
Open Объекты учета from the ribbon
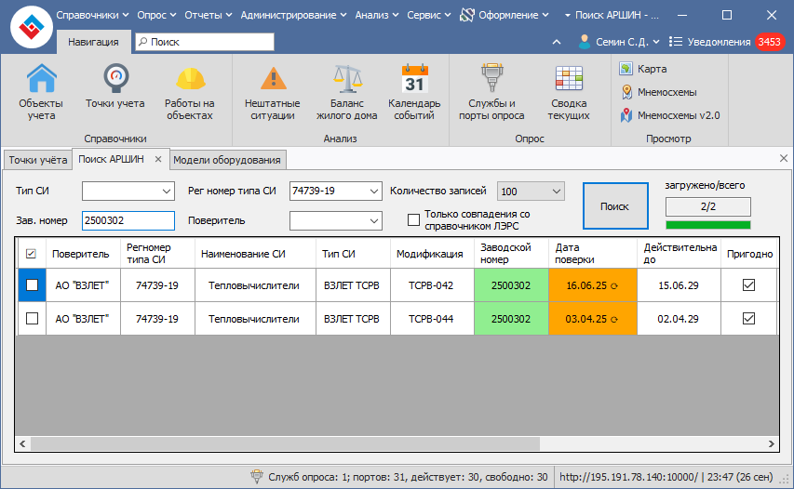pos(41,92)
